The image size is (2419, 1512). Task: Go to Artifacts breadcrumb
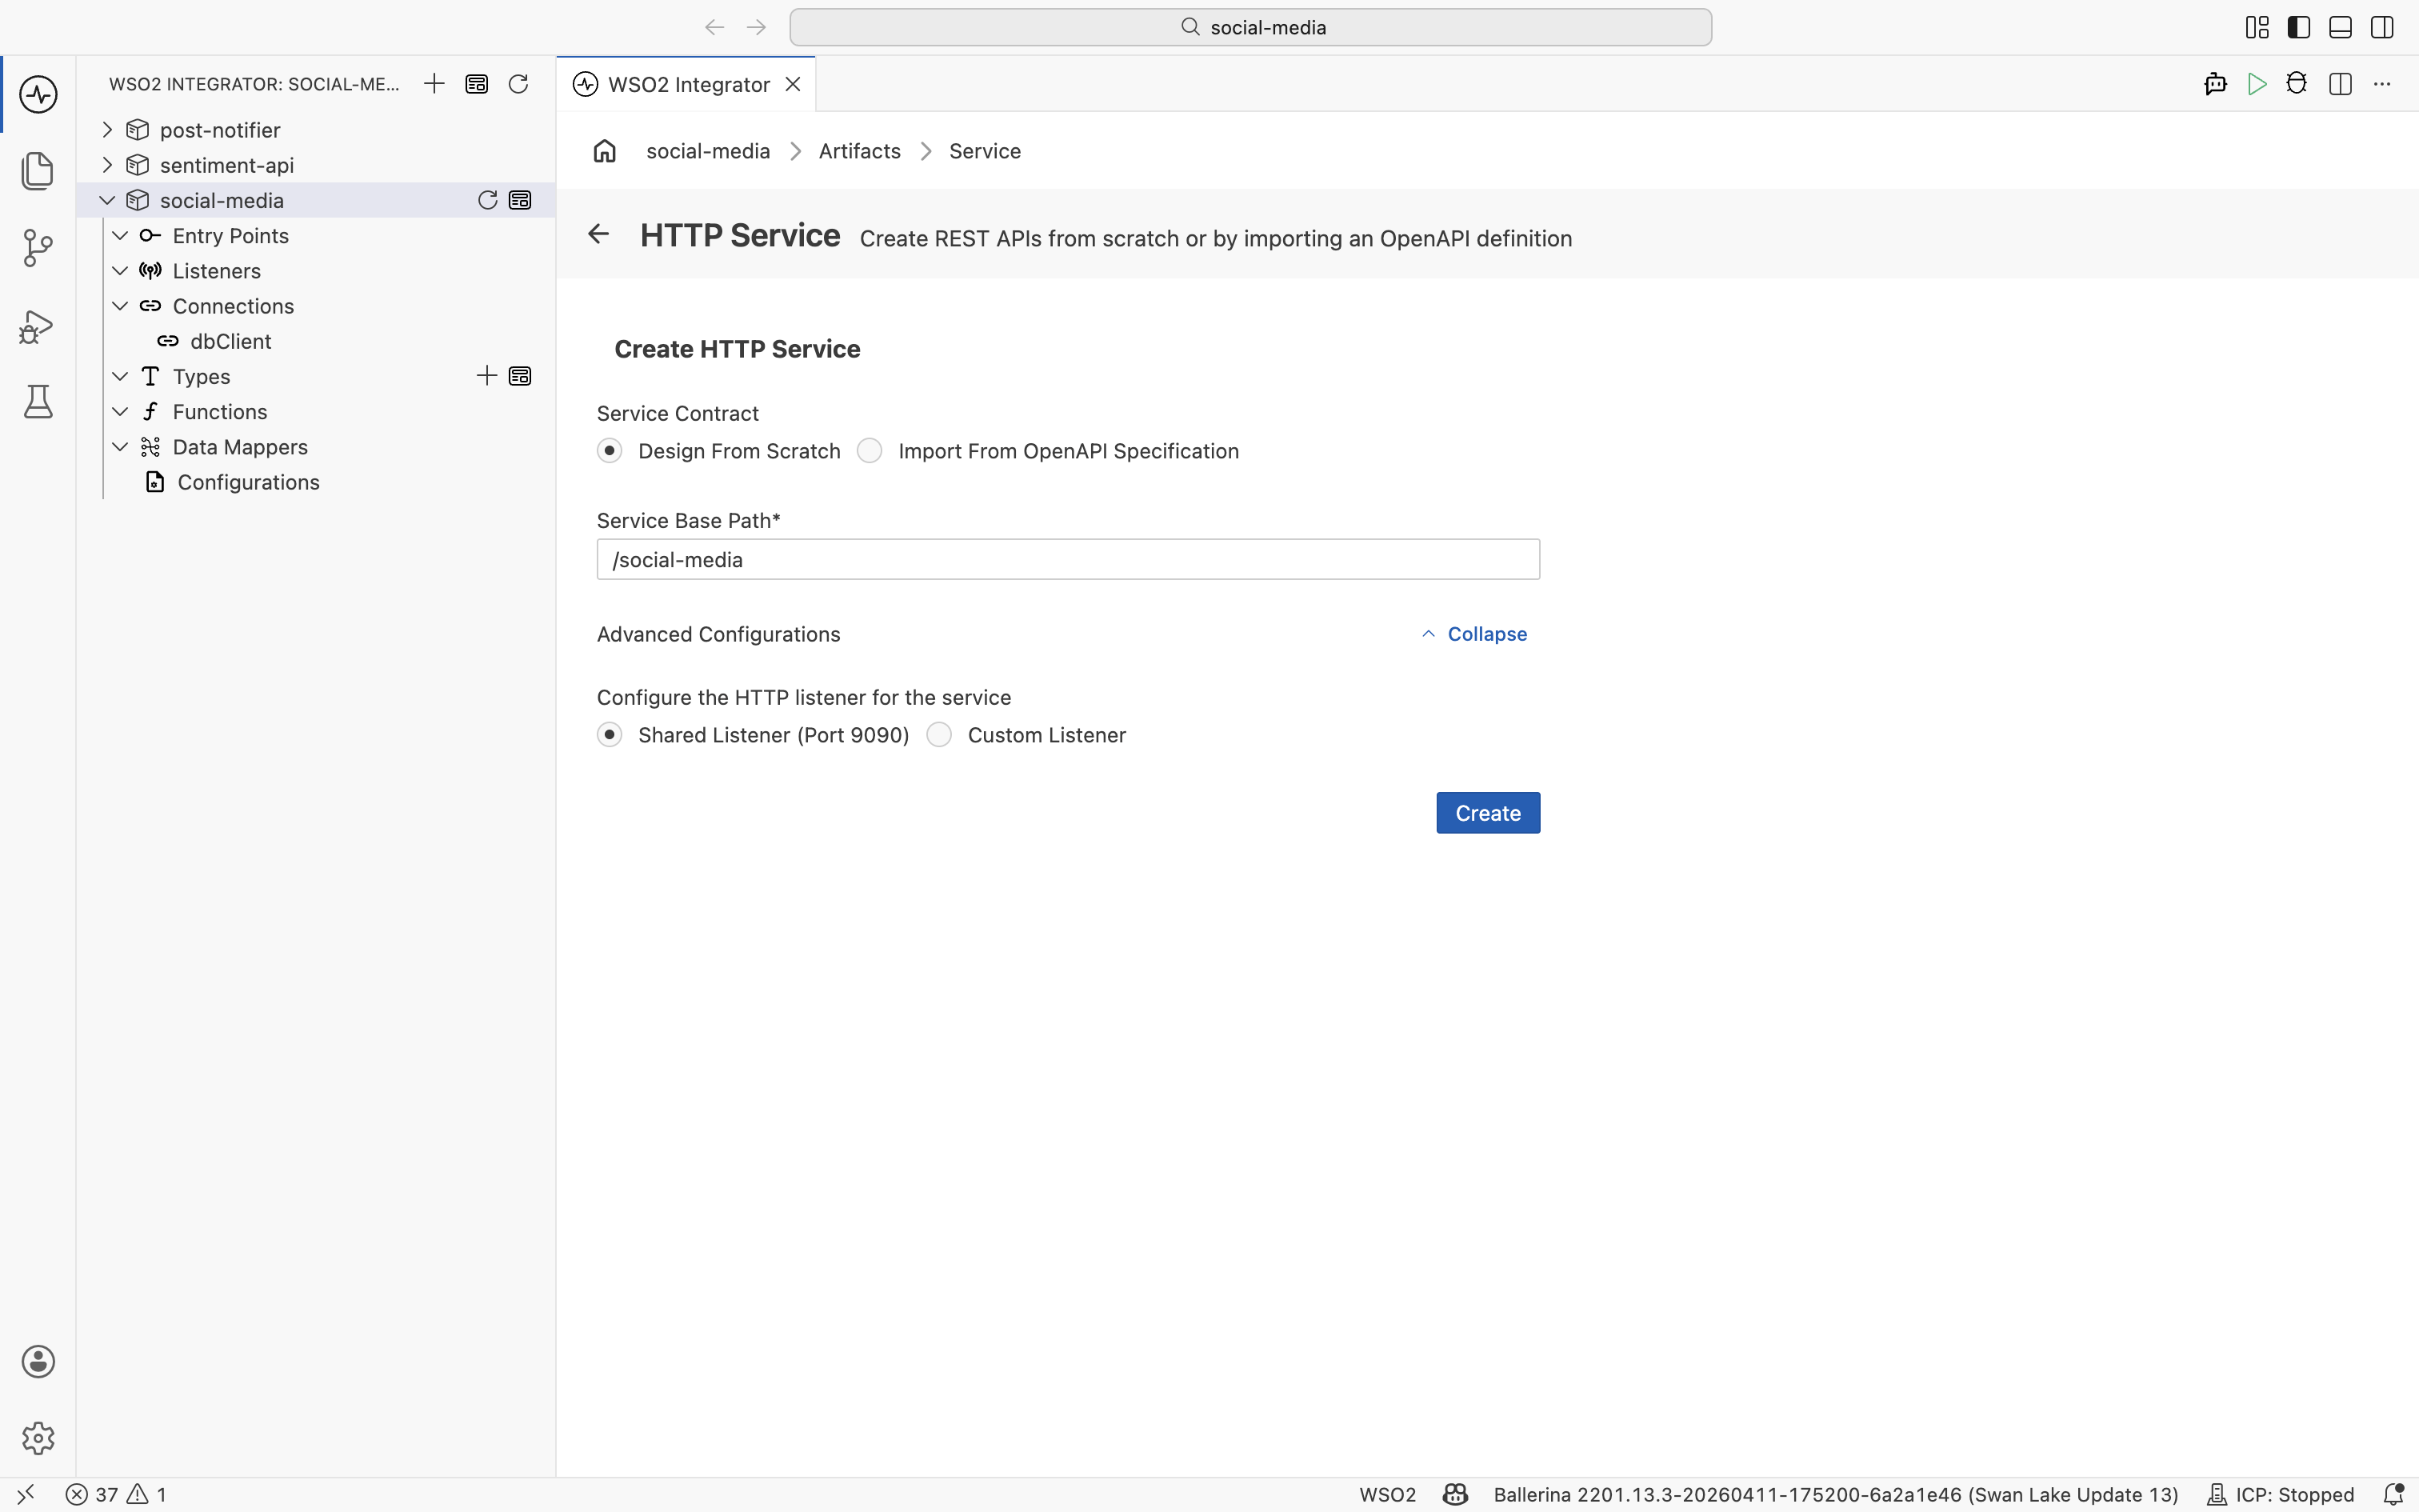[x=860, y=151]
